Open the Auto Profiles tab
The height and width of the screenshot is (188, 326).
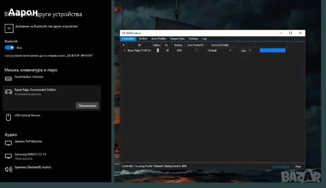[159, 38]
